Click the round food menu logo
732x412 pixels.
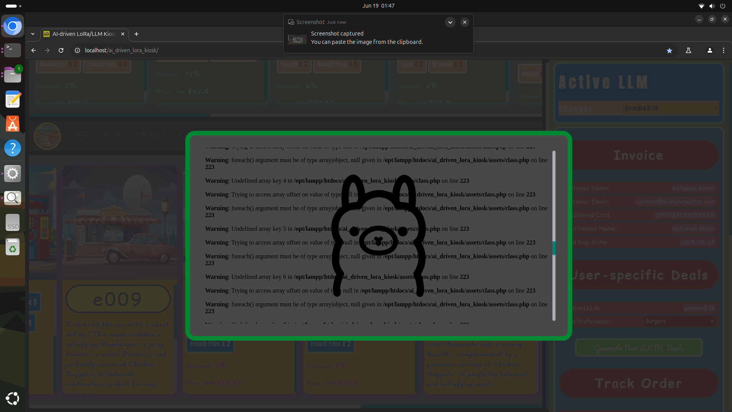point(47,136)
